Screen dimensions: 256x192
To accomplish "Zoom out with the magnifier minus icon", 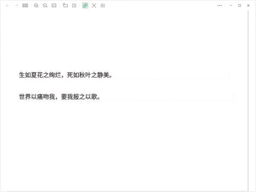I will (45, 6).
